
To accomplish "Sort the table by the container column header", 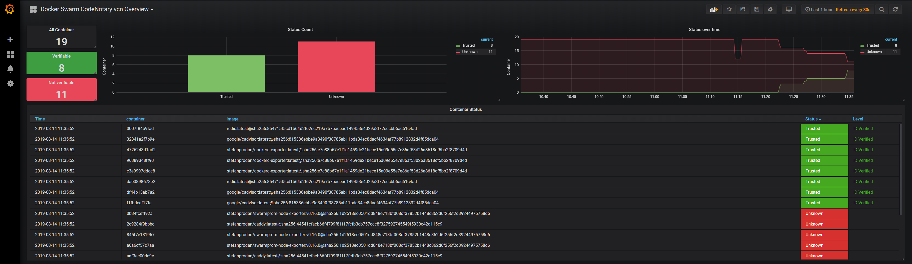I will pyautogui.click(x=135, y=119).
